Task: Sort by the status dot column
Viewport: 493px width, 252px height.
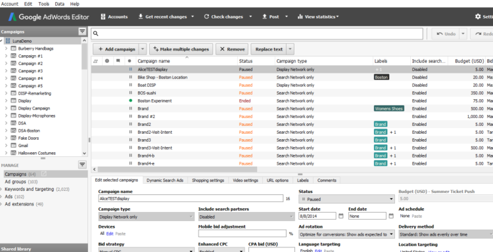Action: (x=129, y=61)
